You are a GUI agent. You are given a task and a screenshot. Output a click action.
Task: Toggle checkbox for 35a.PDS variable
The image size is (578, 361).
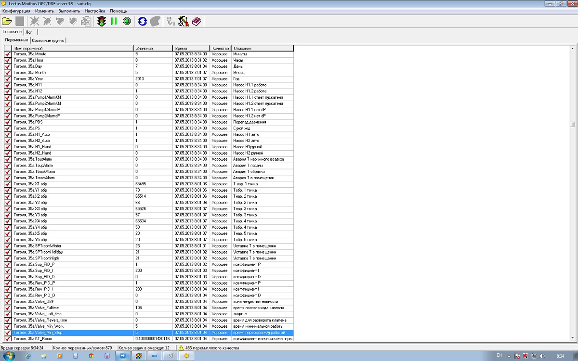(8, 122)
